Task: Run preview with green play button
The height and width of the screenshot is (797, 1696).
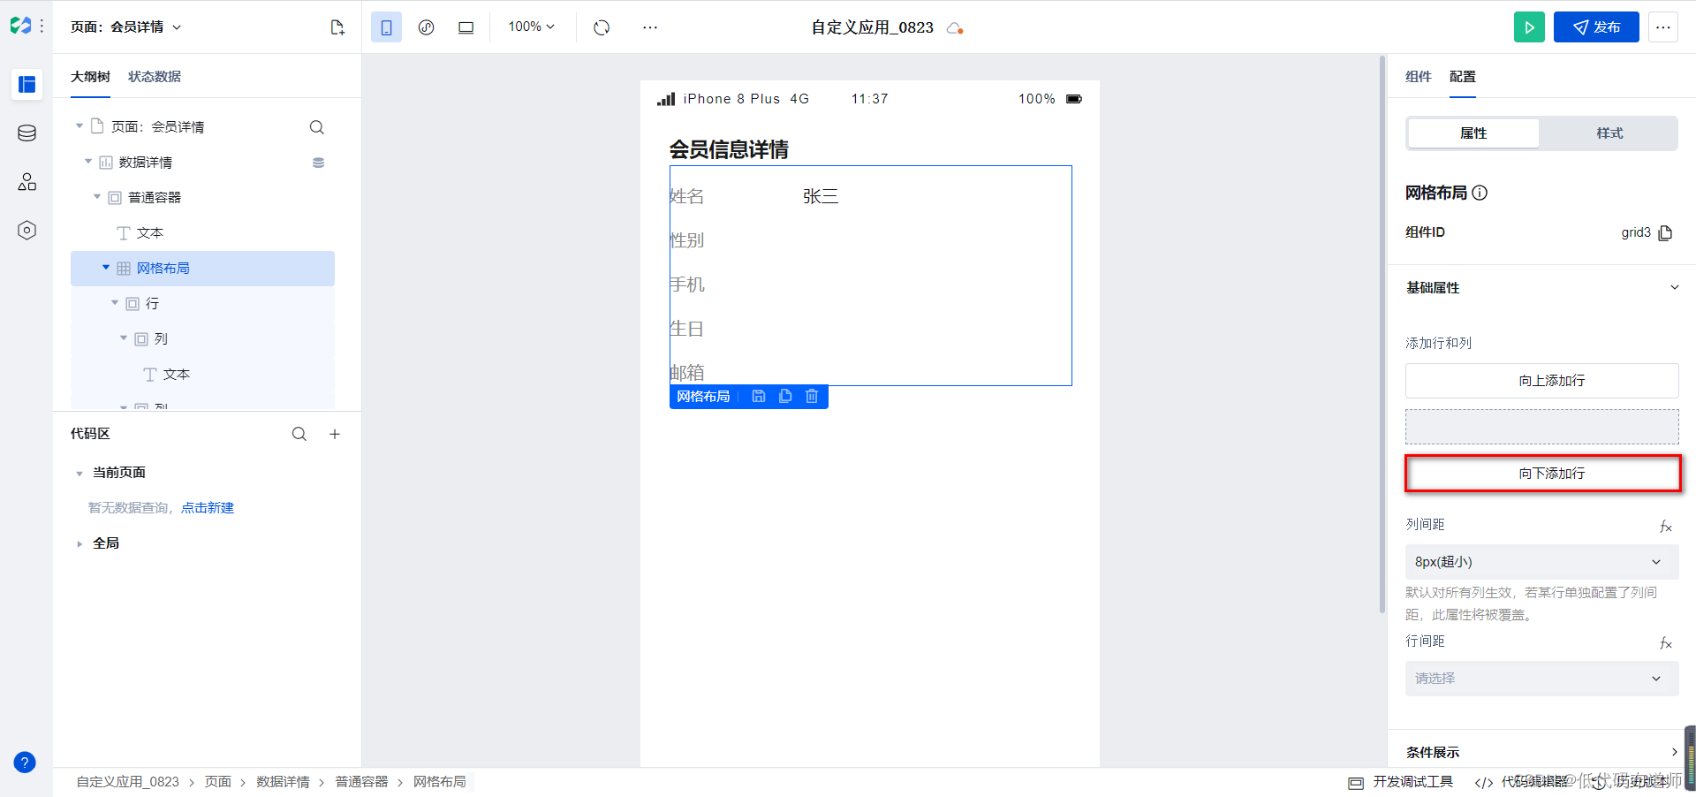Action: click(x=1529, y=27)
